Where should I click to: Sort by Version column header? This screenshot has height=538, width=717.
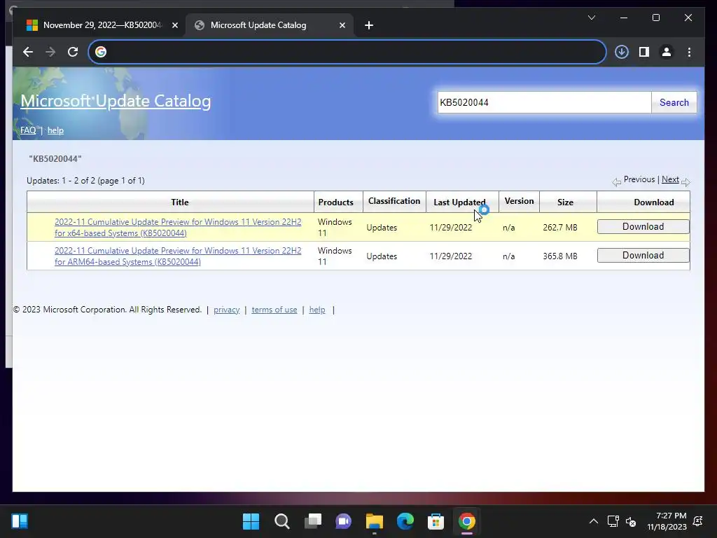(x=519, y=201)
